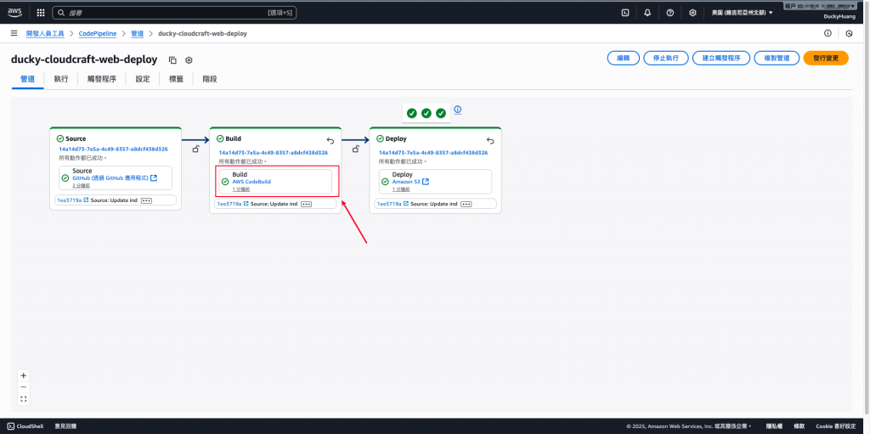
Task: Switch to the 標籤 tab
Action: click(x=176, y=79)
